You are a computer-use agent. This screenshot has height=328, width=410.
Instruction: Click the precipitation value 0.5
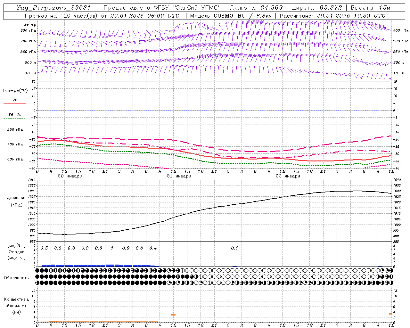pos(44,248)
